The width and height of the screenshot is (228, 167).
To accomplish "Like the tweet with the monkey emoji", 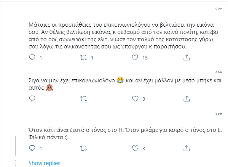I will [x=135, y=99].
